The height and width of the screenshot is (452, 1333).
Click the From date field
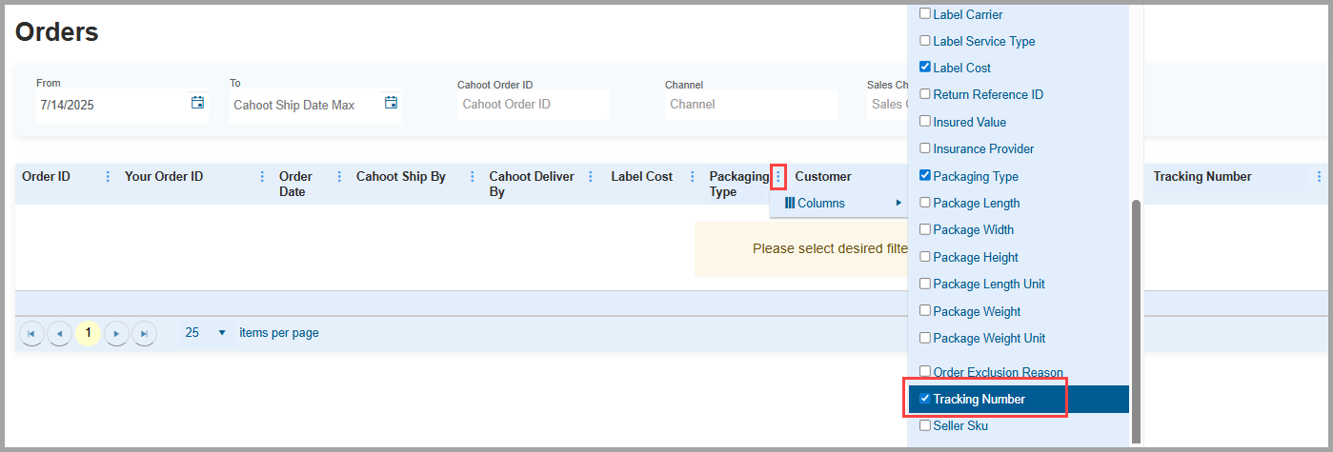(111, 105)
